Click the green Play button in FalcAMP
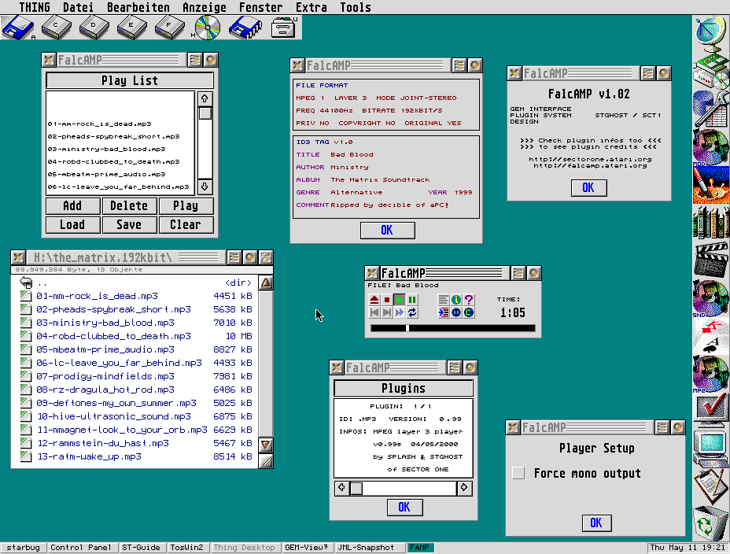The width and height of the screenshot is (730, 554). 399,300
